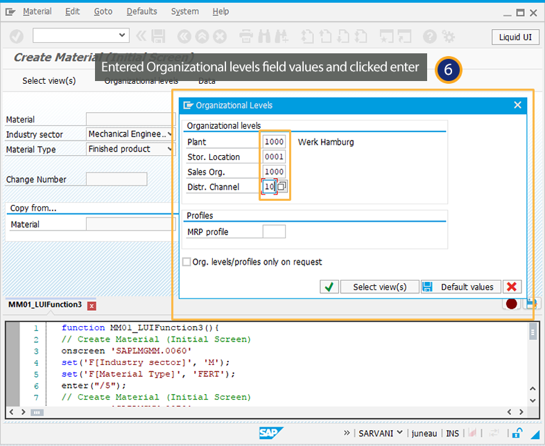The height and width of the screenshot is (446, 545).
Task: Click the blue corner triangle in status bar
Action: tap(535, 434)
